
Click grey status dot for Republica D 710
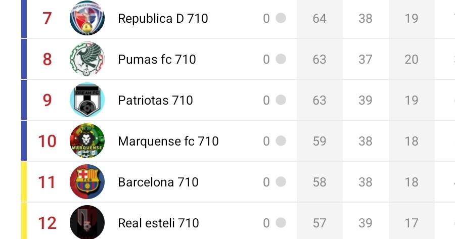click(281, 18)
